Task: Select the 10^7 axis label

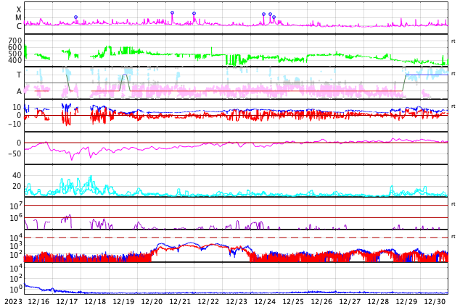Action: pyautogui.click(x=16, y=206)
